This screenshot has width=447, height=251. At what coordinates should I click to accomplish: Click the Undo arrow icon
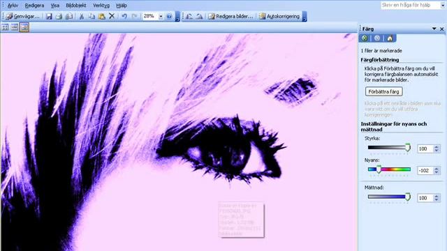[124, 17]
